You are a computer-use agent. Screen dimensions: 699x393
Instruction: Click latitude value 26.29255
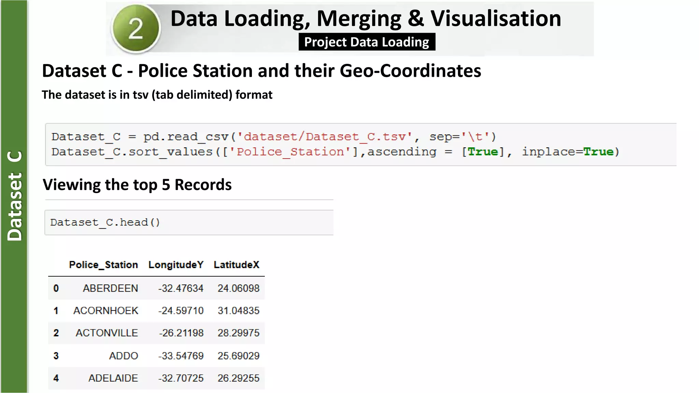[x=239, y=378]
